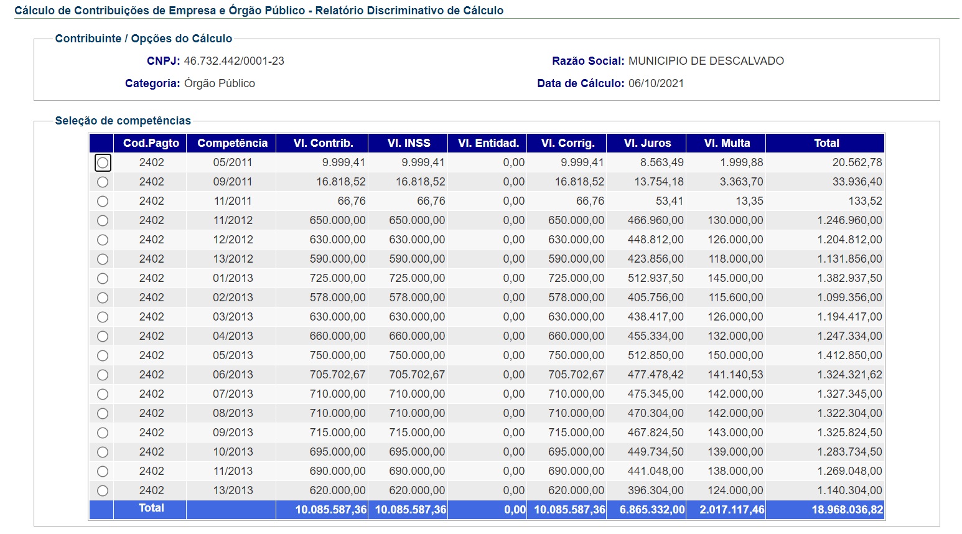
Task: Select the radio button for row 05/2013
Action: [103, 356]
